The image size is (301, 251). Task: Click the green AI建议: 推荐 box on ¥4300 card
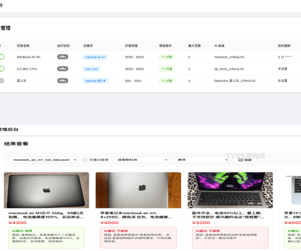pos(46,238)
